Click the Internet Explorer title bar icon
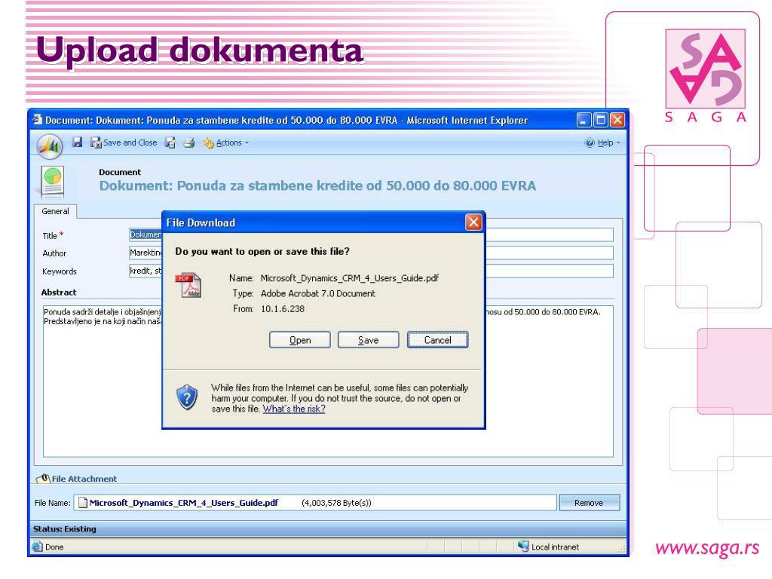Screen dimensions: 772x579 tap(38, 120)
